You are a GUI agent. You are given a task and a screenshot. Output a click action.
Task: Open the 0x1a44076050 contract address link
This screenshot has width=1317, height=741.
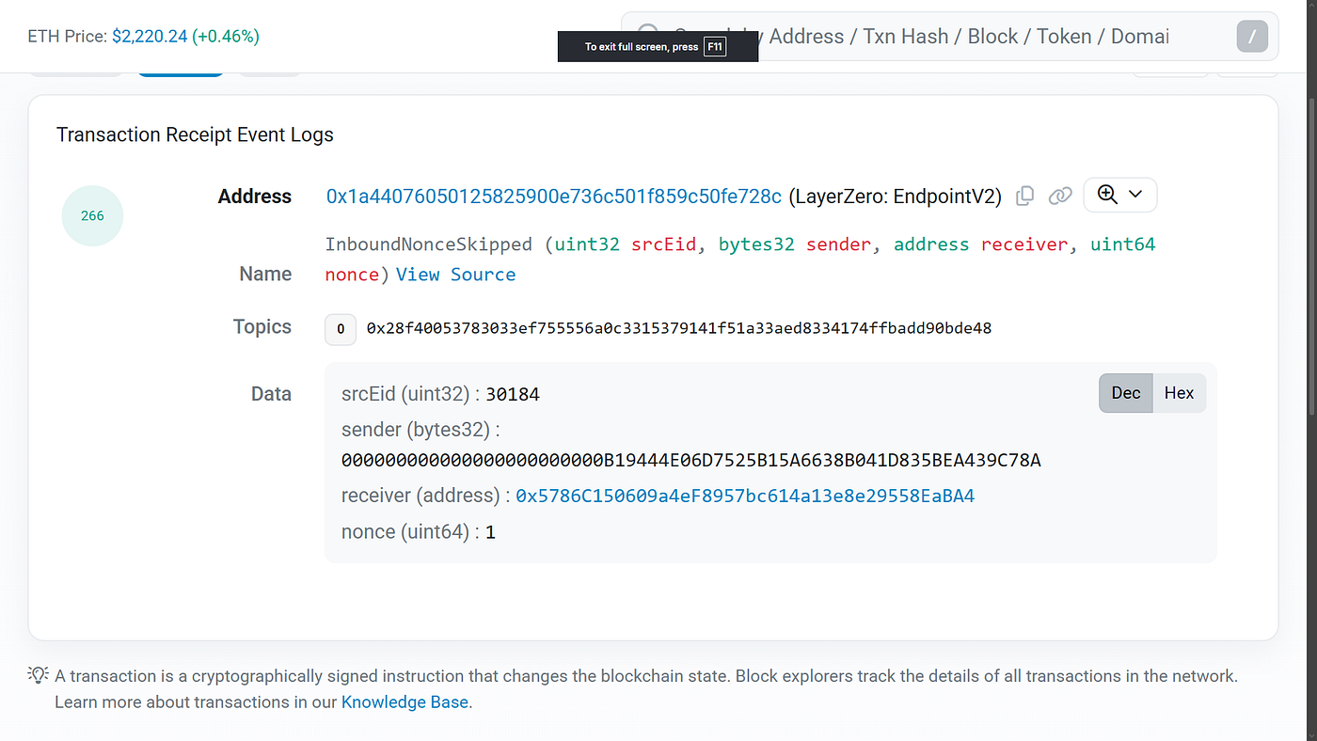click(554, 197)
